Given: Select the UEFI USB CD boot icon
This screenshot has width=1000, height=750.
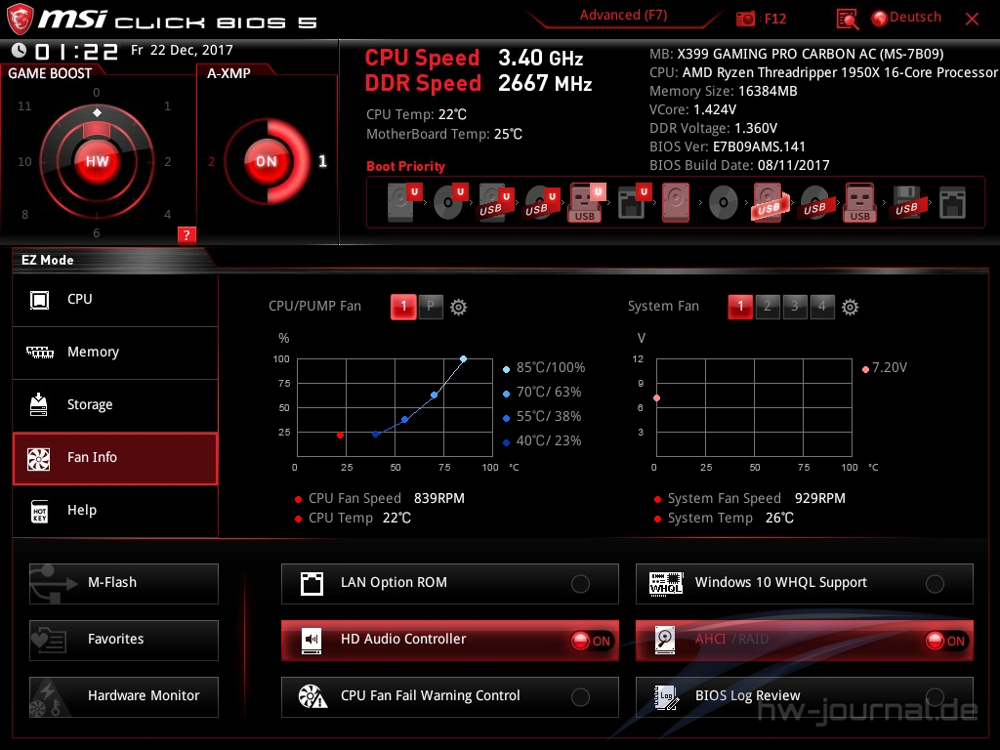Looking at the screenshot, I should [541, 202].
